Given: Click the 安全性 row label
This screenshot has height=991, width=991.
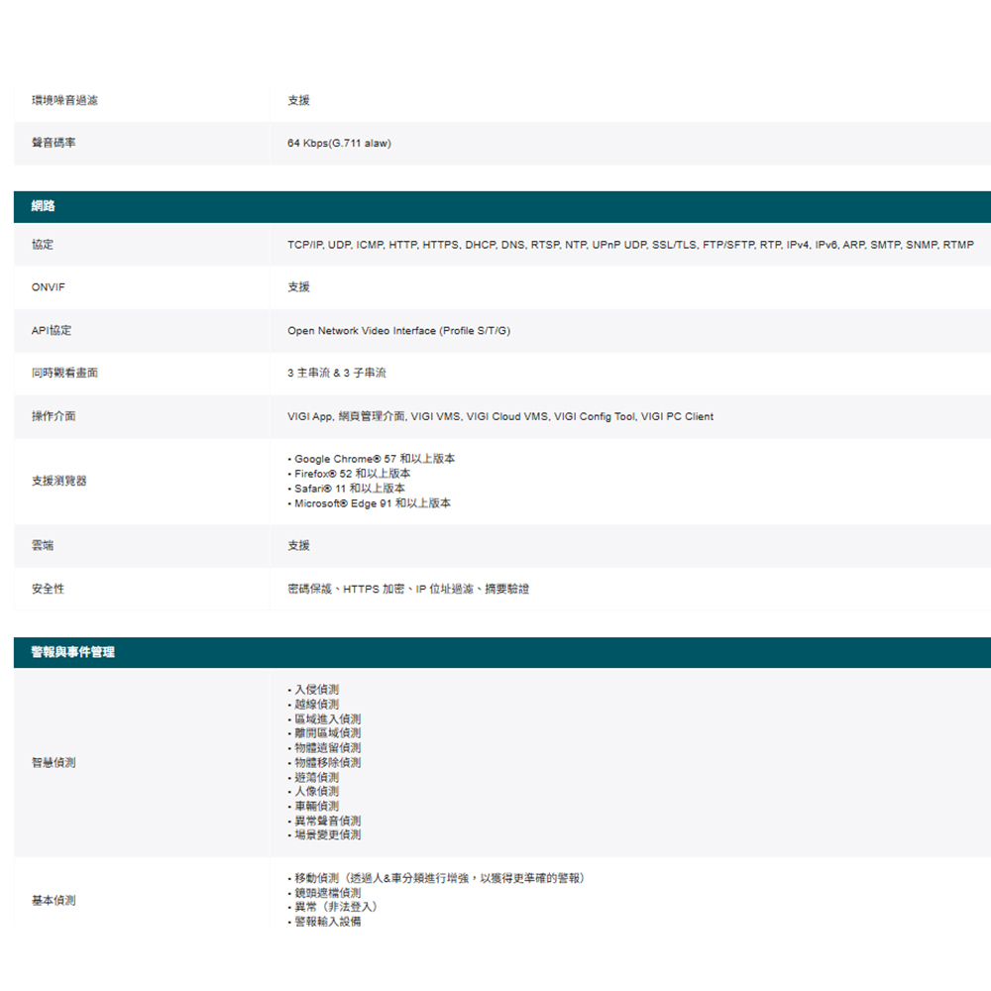Looking at the screenshot, I should pyautogui.click(x=48, y=589).
